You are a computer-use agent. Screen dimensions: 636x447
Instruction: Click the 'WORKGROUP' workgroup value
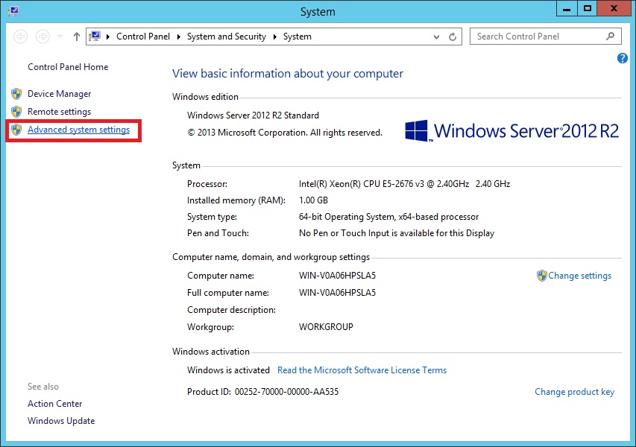click(326, 326)
